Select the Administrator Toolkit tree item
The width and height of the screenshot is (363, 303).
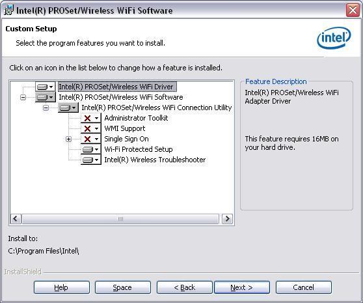click(136, 118)
